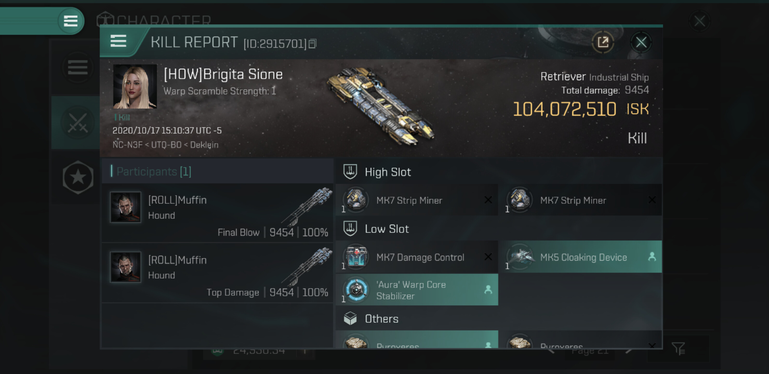
Task: Open the kill report hamburger menu
Action: click(118, 41)
